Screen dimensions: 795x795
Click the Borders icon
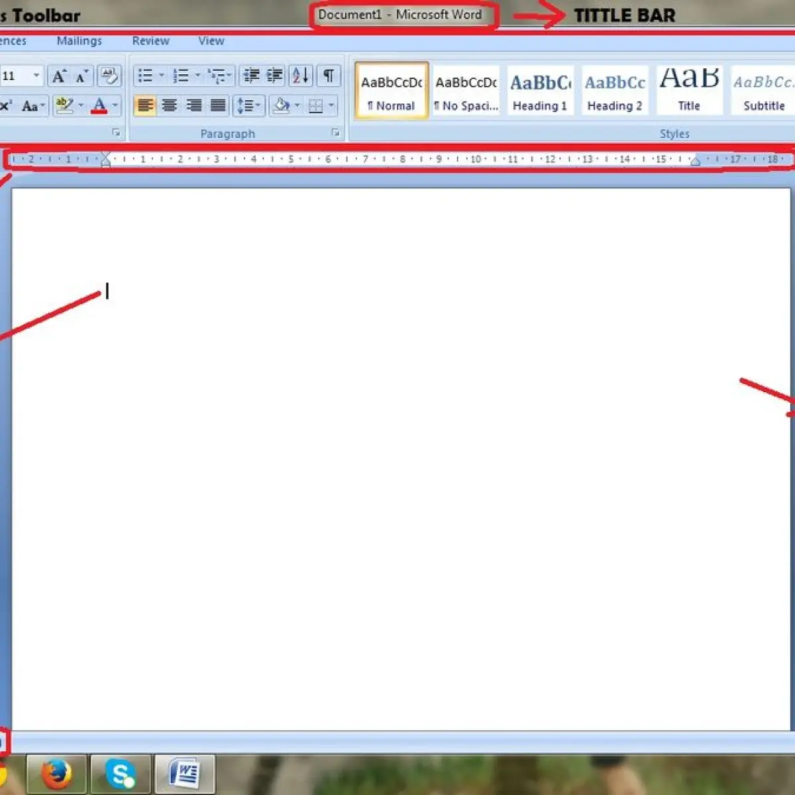[x=316, y=105]
